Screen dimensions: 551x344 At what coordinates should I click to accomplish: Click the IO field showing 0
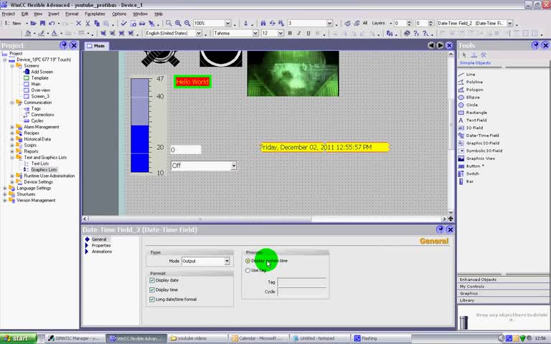click(x=186, y=150)
